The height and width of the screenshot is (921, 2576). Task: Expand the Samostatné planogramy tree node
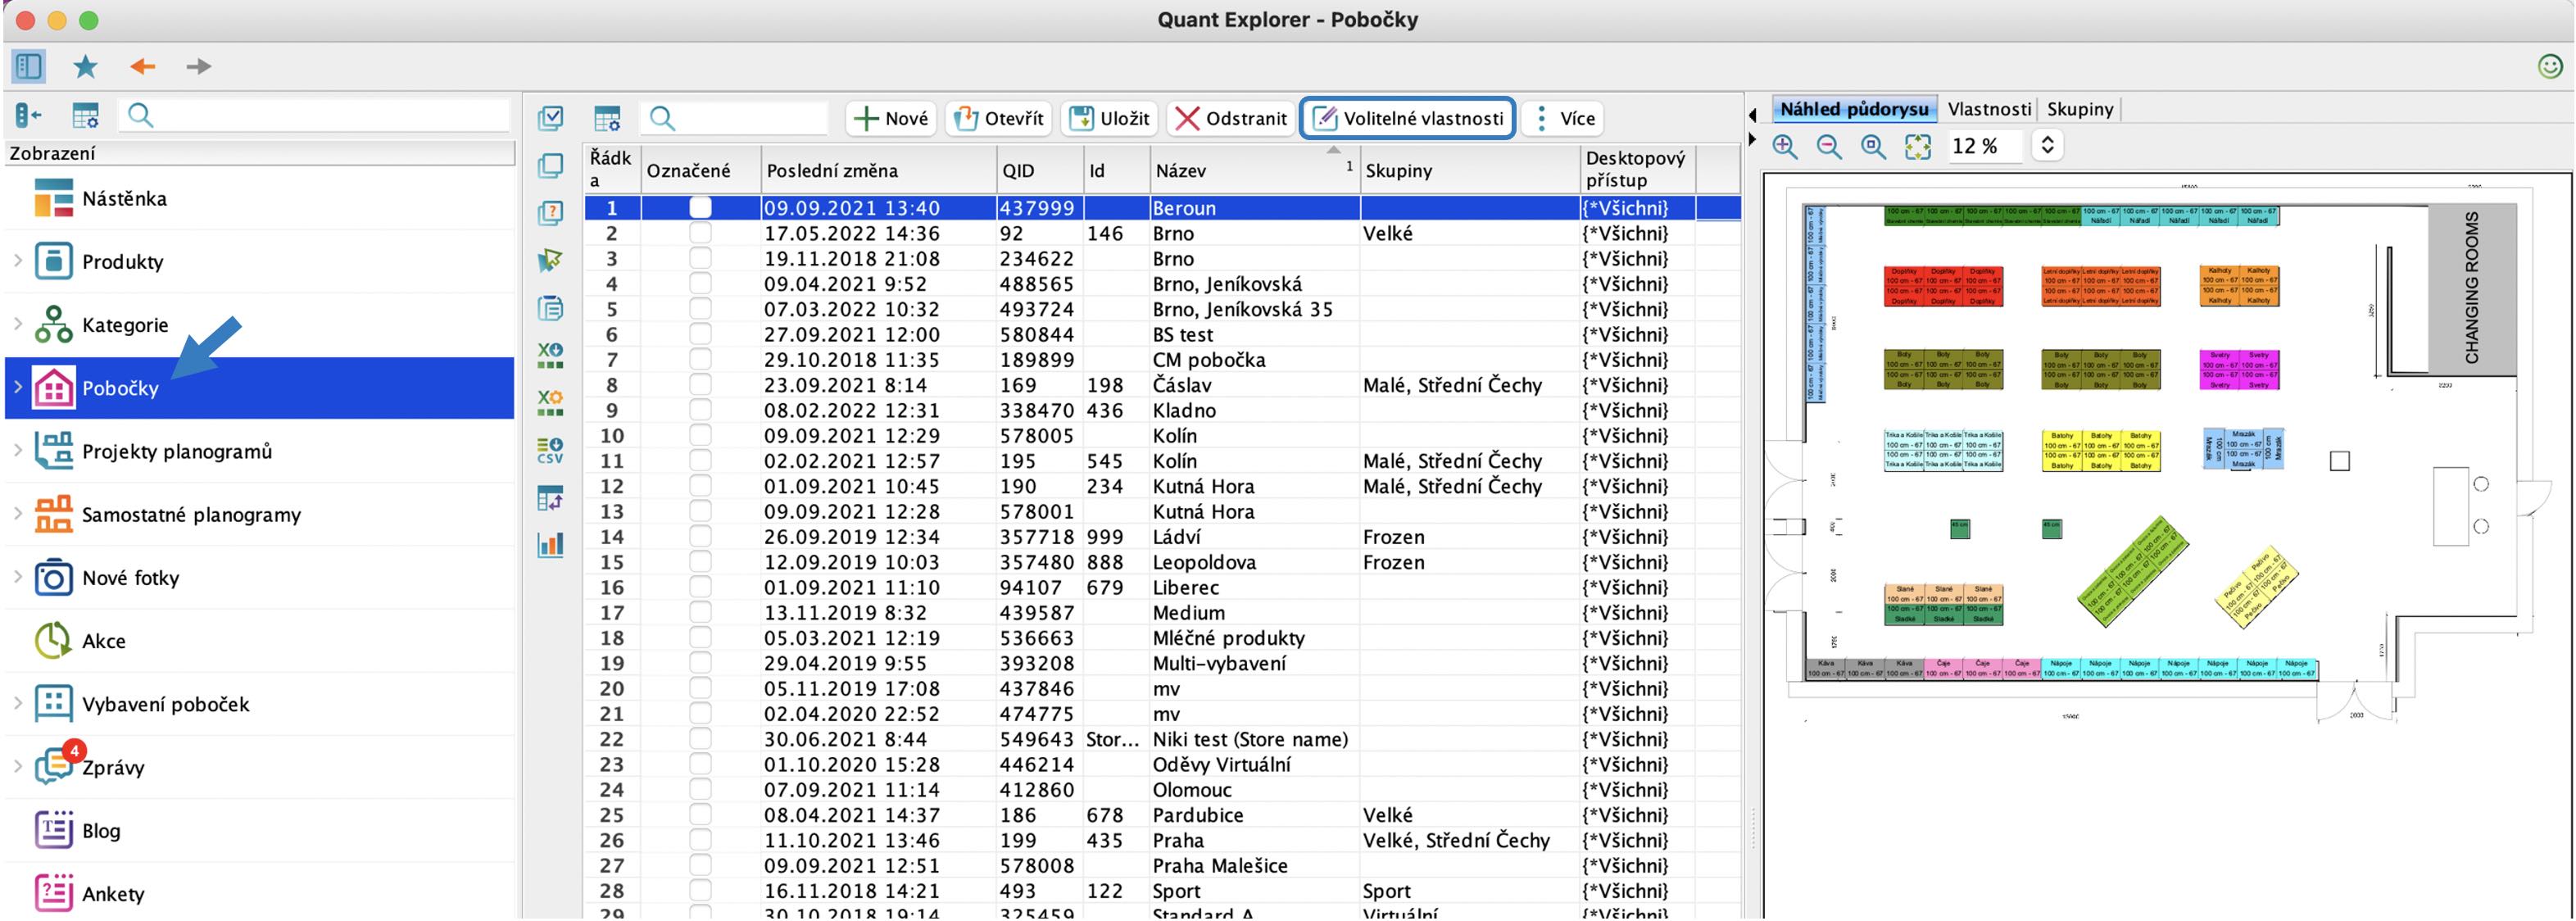tap(18, 513)
